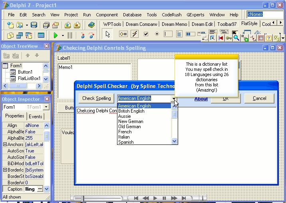Switch to the Events tab
The height and width of the screenshot is (203, 286).
(x=36, y=117)
